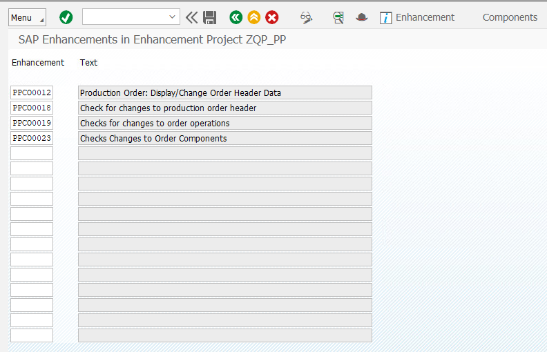This screenshot has height=352, width=547.
Task: Open the command field dropdown arrow
Action: [x=172, y=17]
